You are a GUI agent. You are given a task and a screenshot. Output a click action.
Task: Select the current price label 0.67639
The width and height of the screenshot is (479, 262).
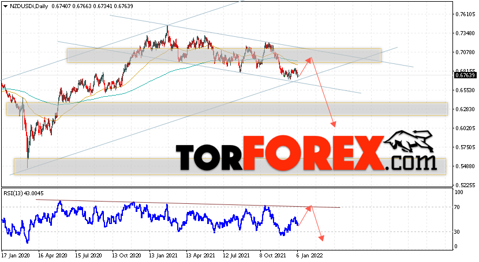tap(465, 75)
